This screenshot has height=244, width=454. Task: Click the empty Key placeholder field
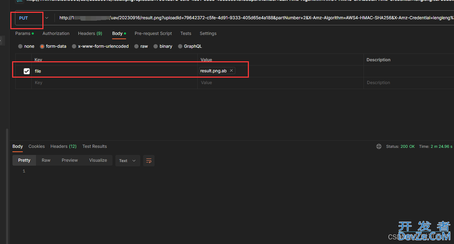pyautogui.click(x=114, y=83)
